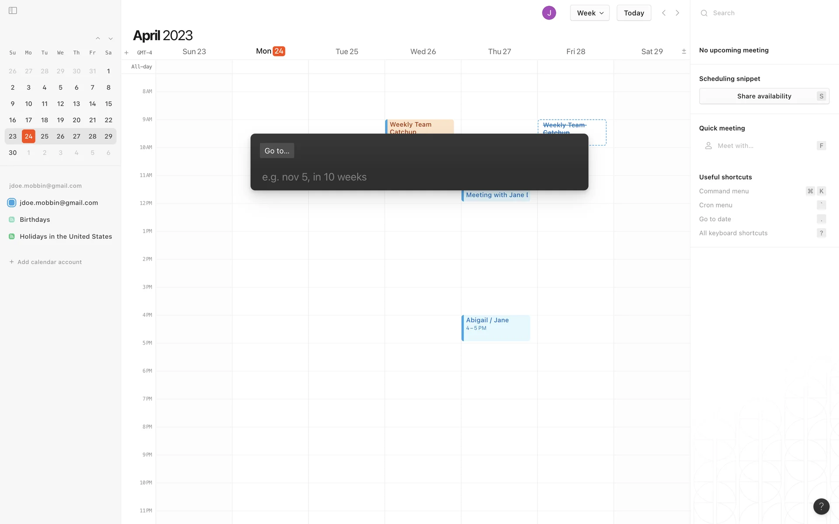Go to previous week with left arrow

(x=664, y=13)
